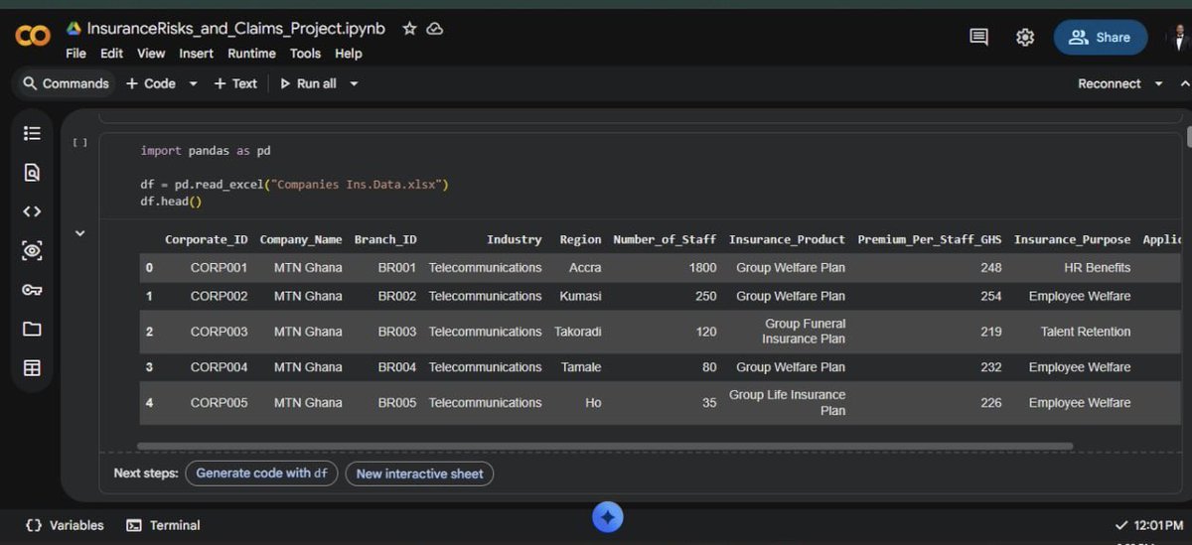
Task: Expand the Code insert dropdown arrow
Action: tap(194, 84)
